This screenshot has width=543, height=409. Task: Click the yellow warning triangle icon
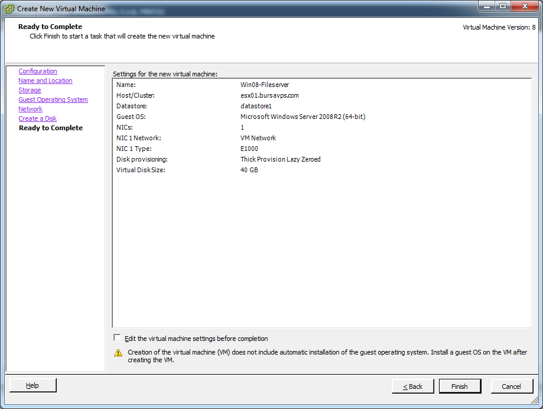118,353
